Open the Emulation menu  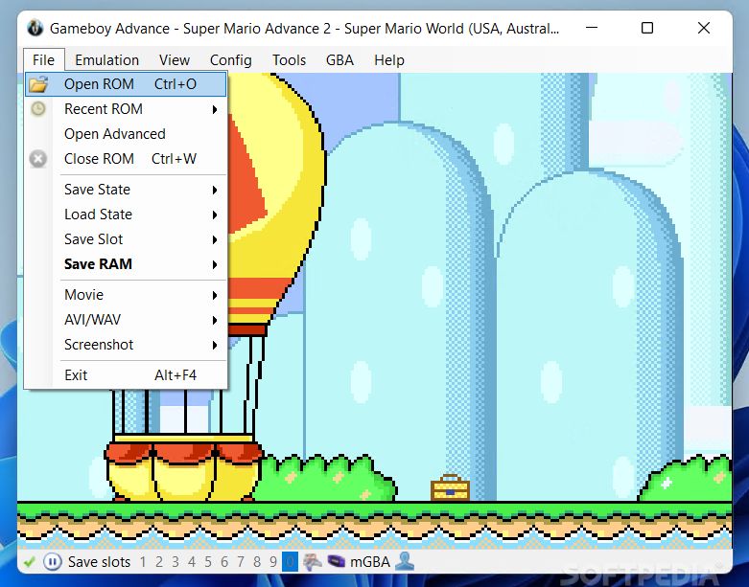pos(106,60)
